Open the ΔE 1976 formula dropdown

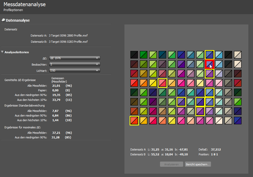[75, 58]
